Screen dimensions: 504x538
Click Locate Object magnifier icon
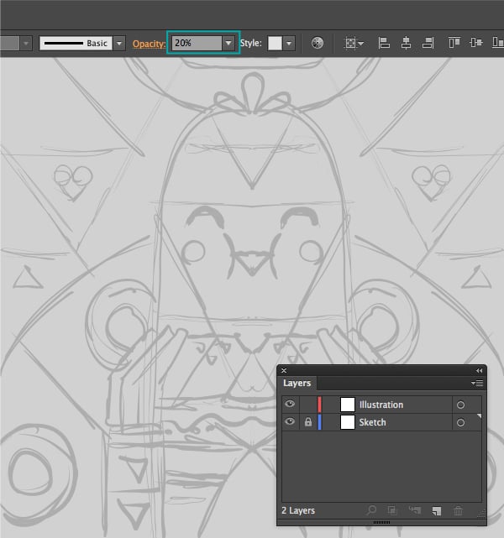(371, 510)
